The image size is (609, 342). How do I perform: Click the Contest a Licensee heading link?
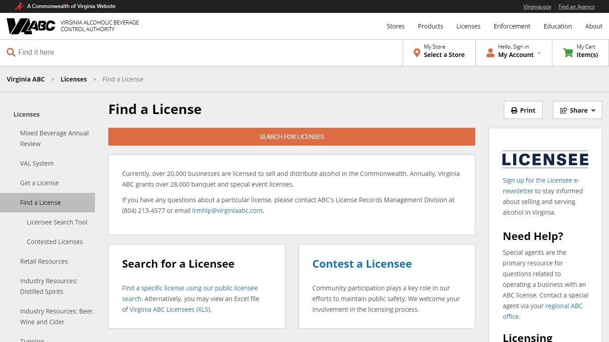click(362, 264)
